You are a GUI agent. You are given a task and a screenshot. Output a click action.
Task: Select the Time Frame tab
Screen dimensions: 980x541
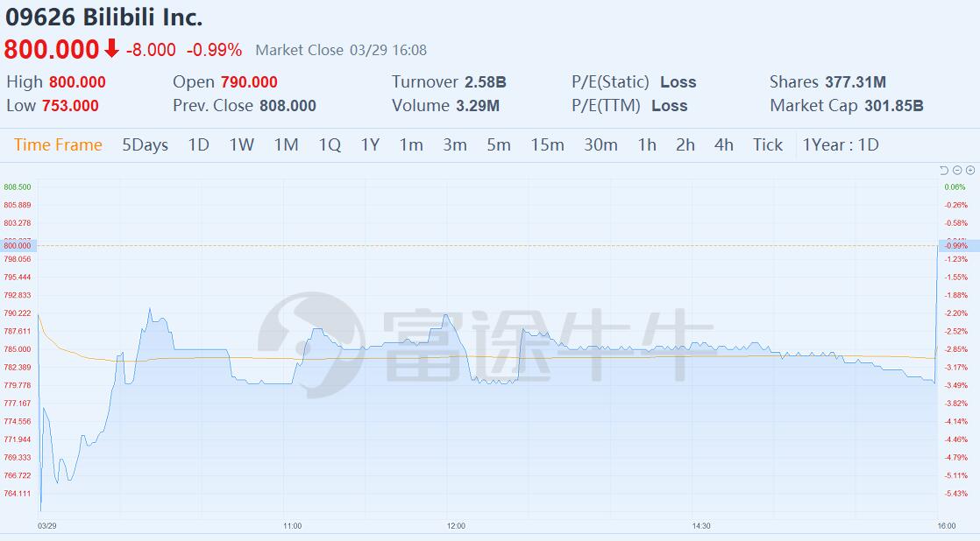tap(58, 144)
